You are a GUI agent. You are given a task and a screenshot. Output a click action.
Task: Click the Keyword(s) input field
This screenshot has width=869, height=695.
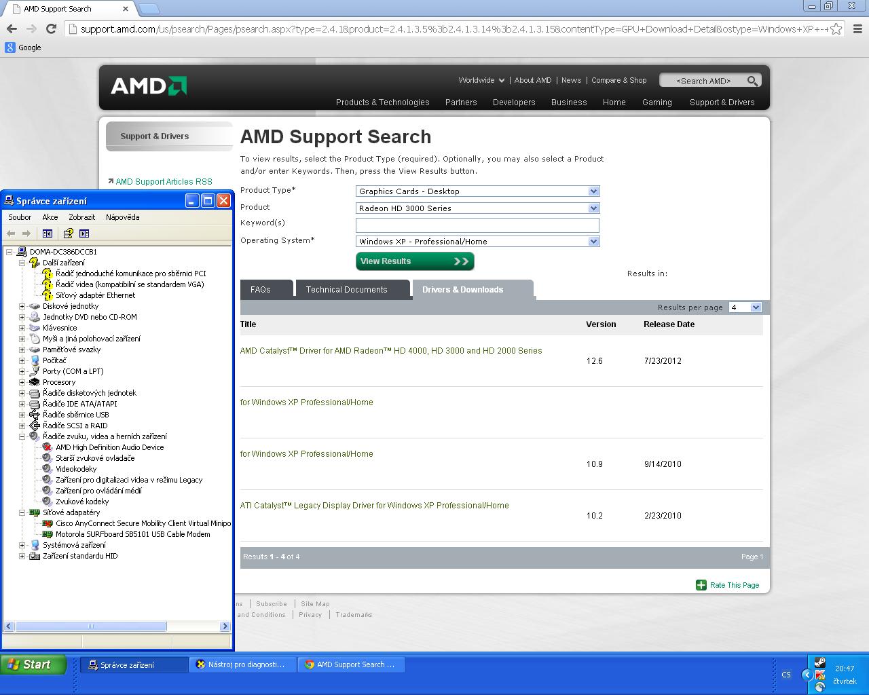(x=477, y=225)
